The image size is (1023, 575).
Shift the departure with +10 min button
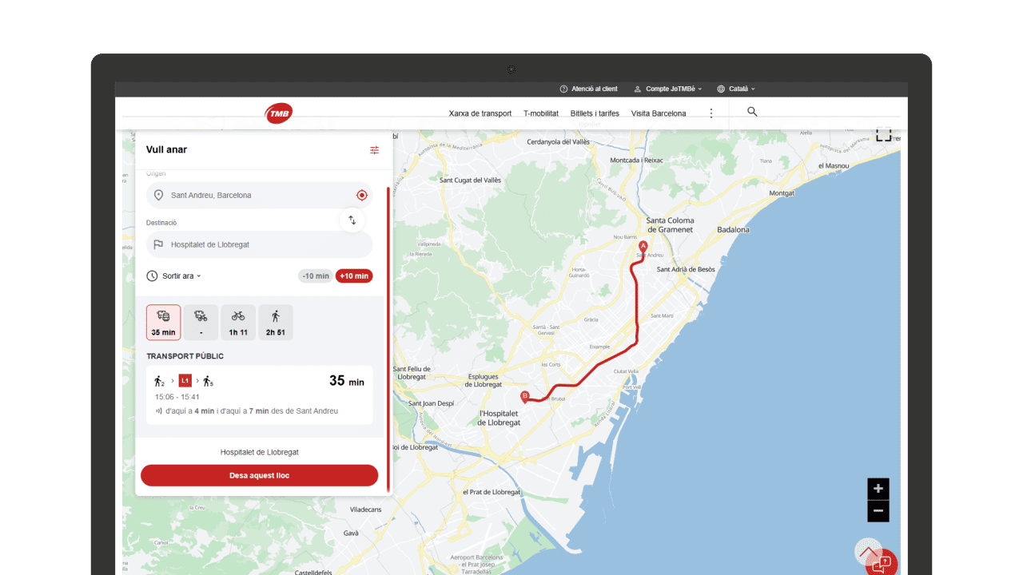[354, 276]
